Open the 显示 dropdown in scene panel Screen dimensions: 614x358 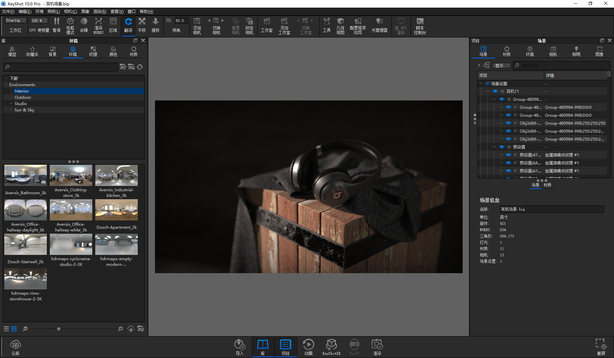tap(501, 66)
